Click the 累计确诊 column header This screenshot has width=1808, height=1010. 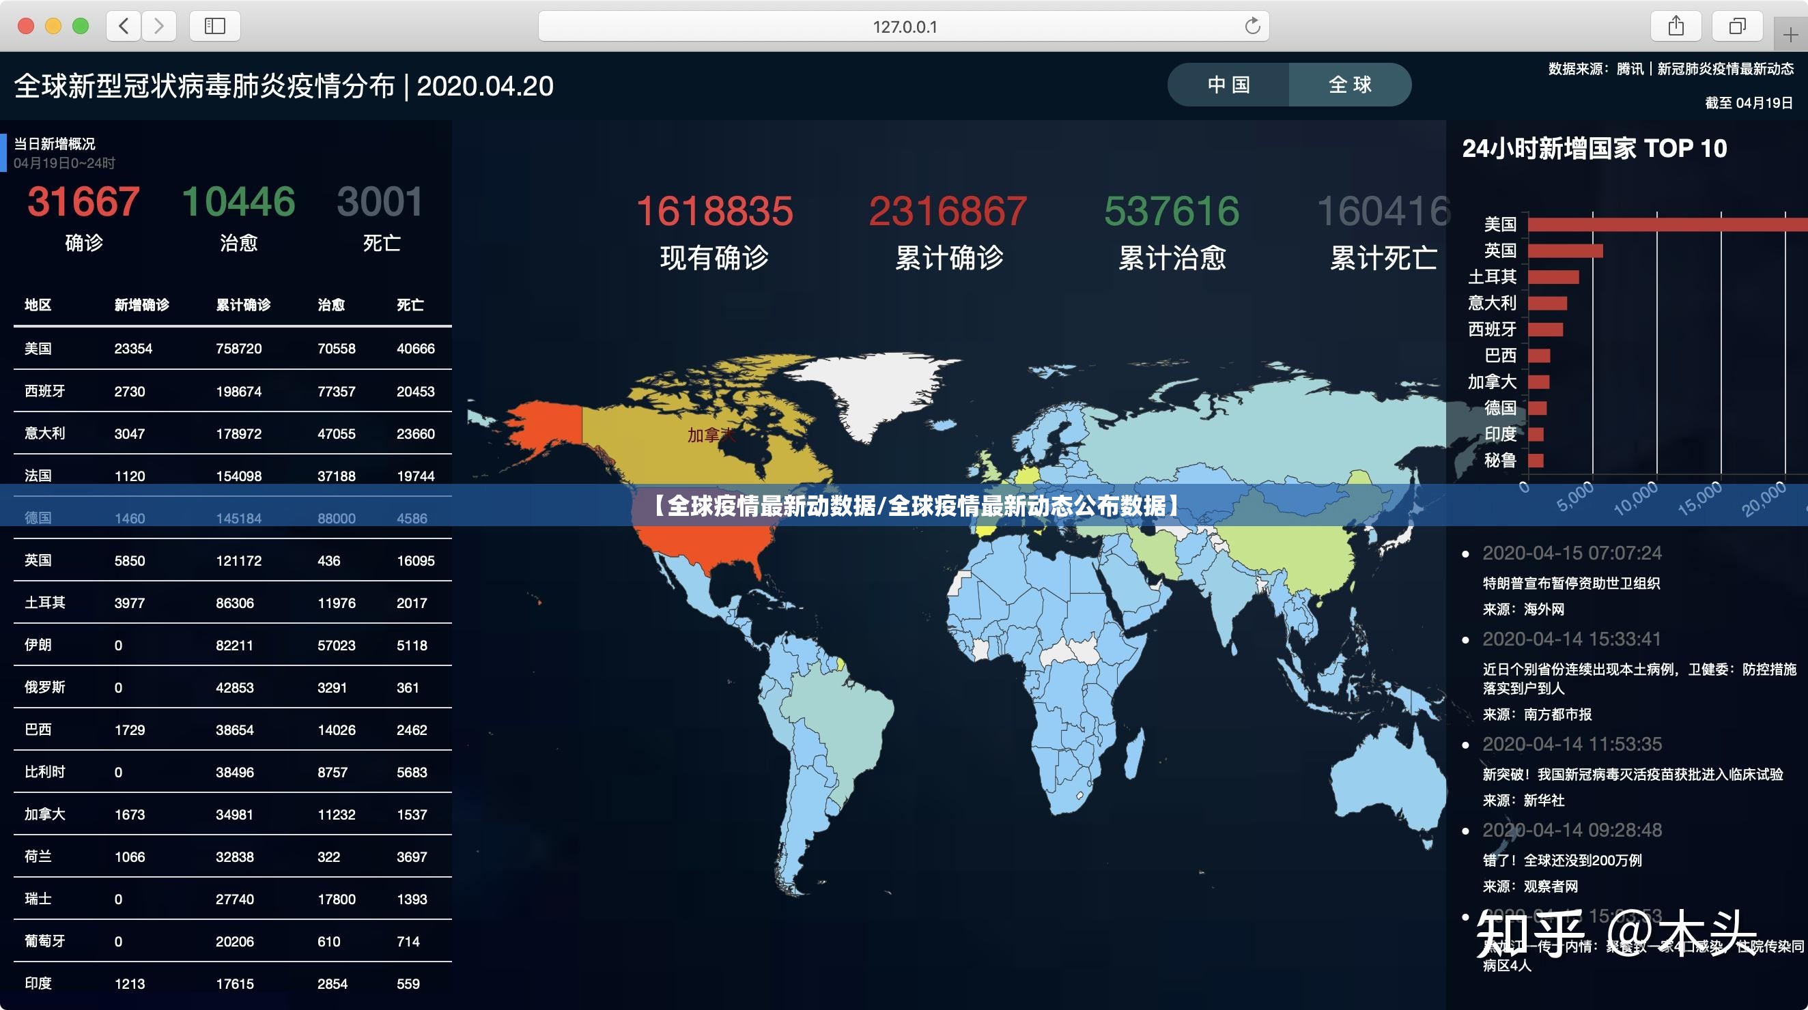coord(243,305)
